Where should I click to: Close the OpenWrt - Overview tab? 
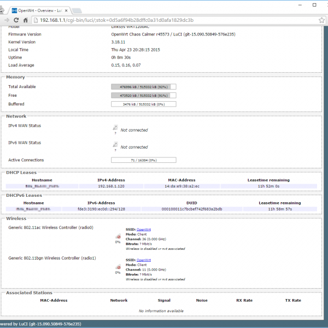click(x=66, y=10)
